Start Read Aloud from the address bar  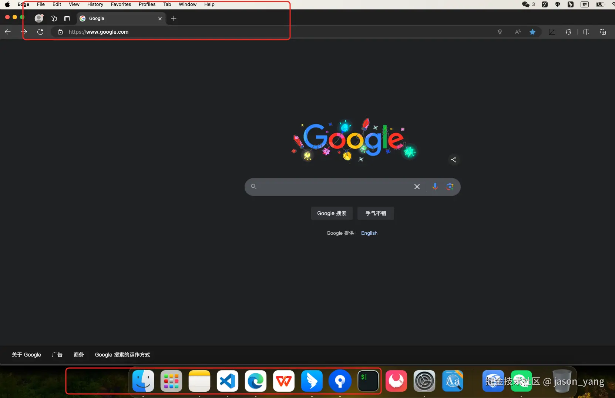click(x=518, y=32)
